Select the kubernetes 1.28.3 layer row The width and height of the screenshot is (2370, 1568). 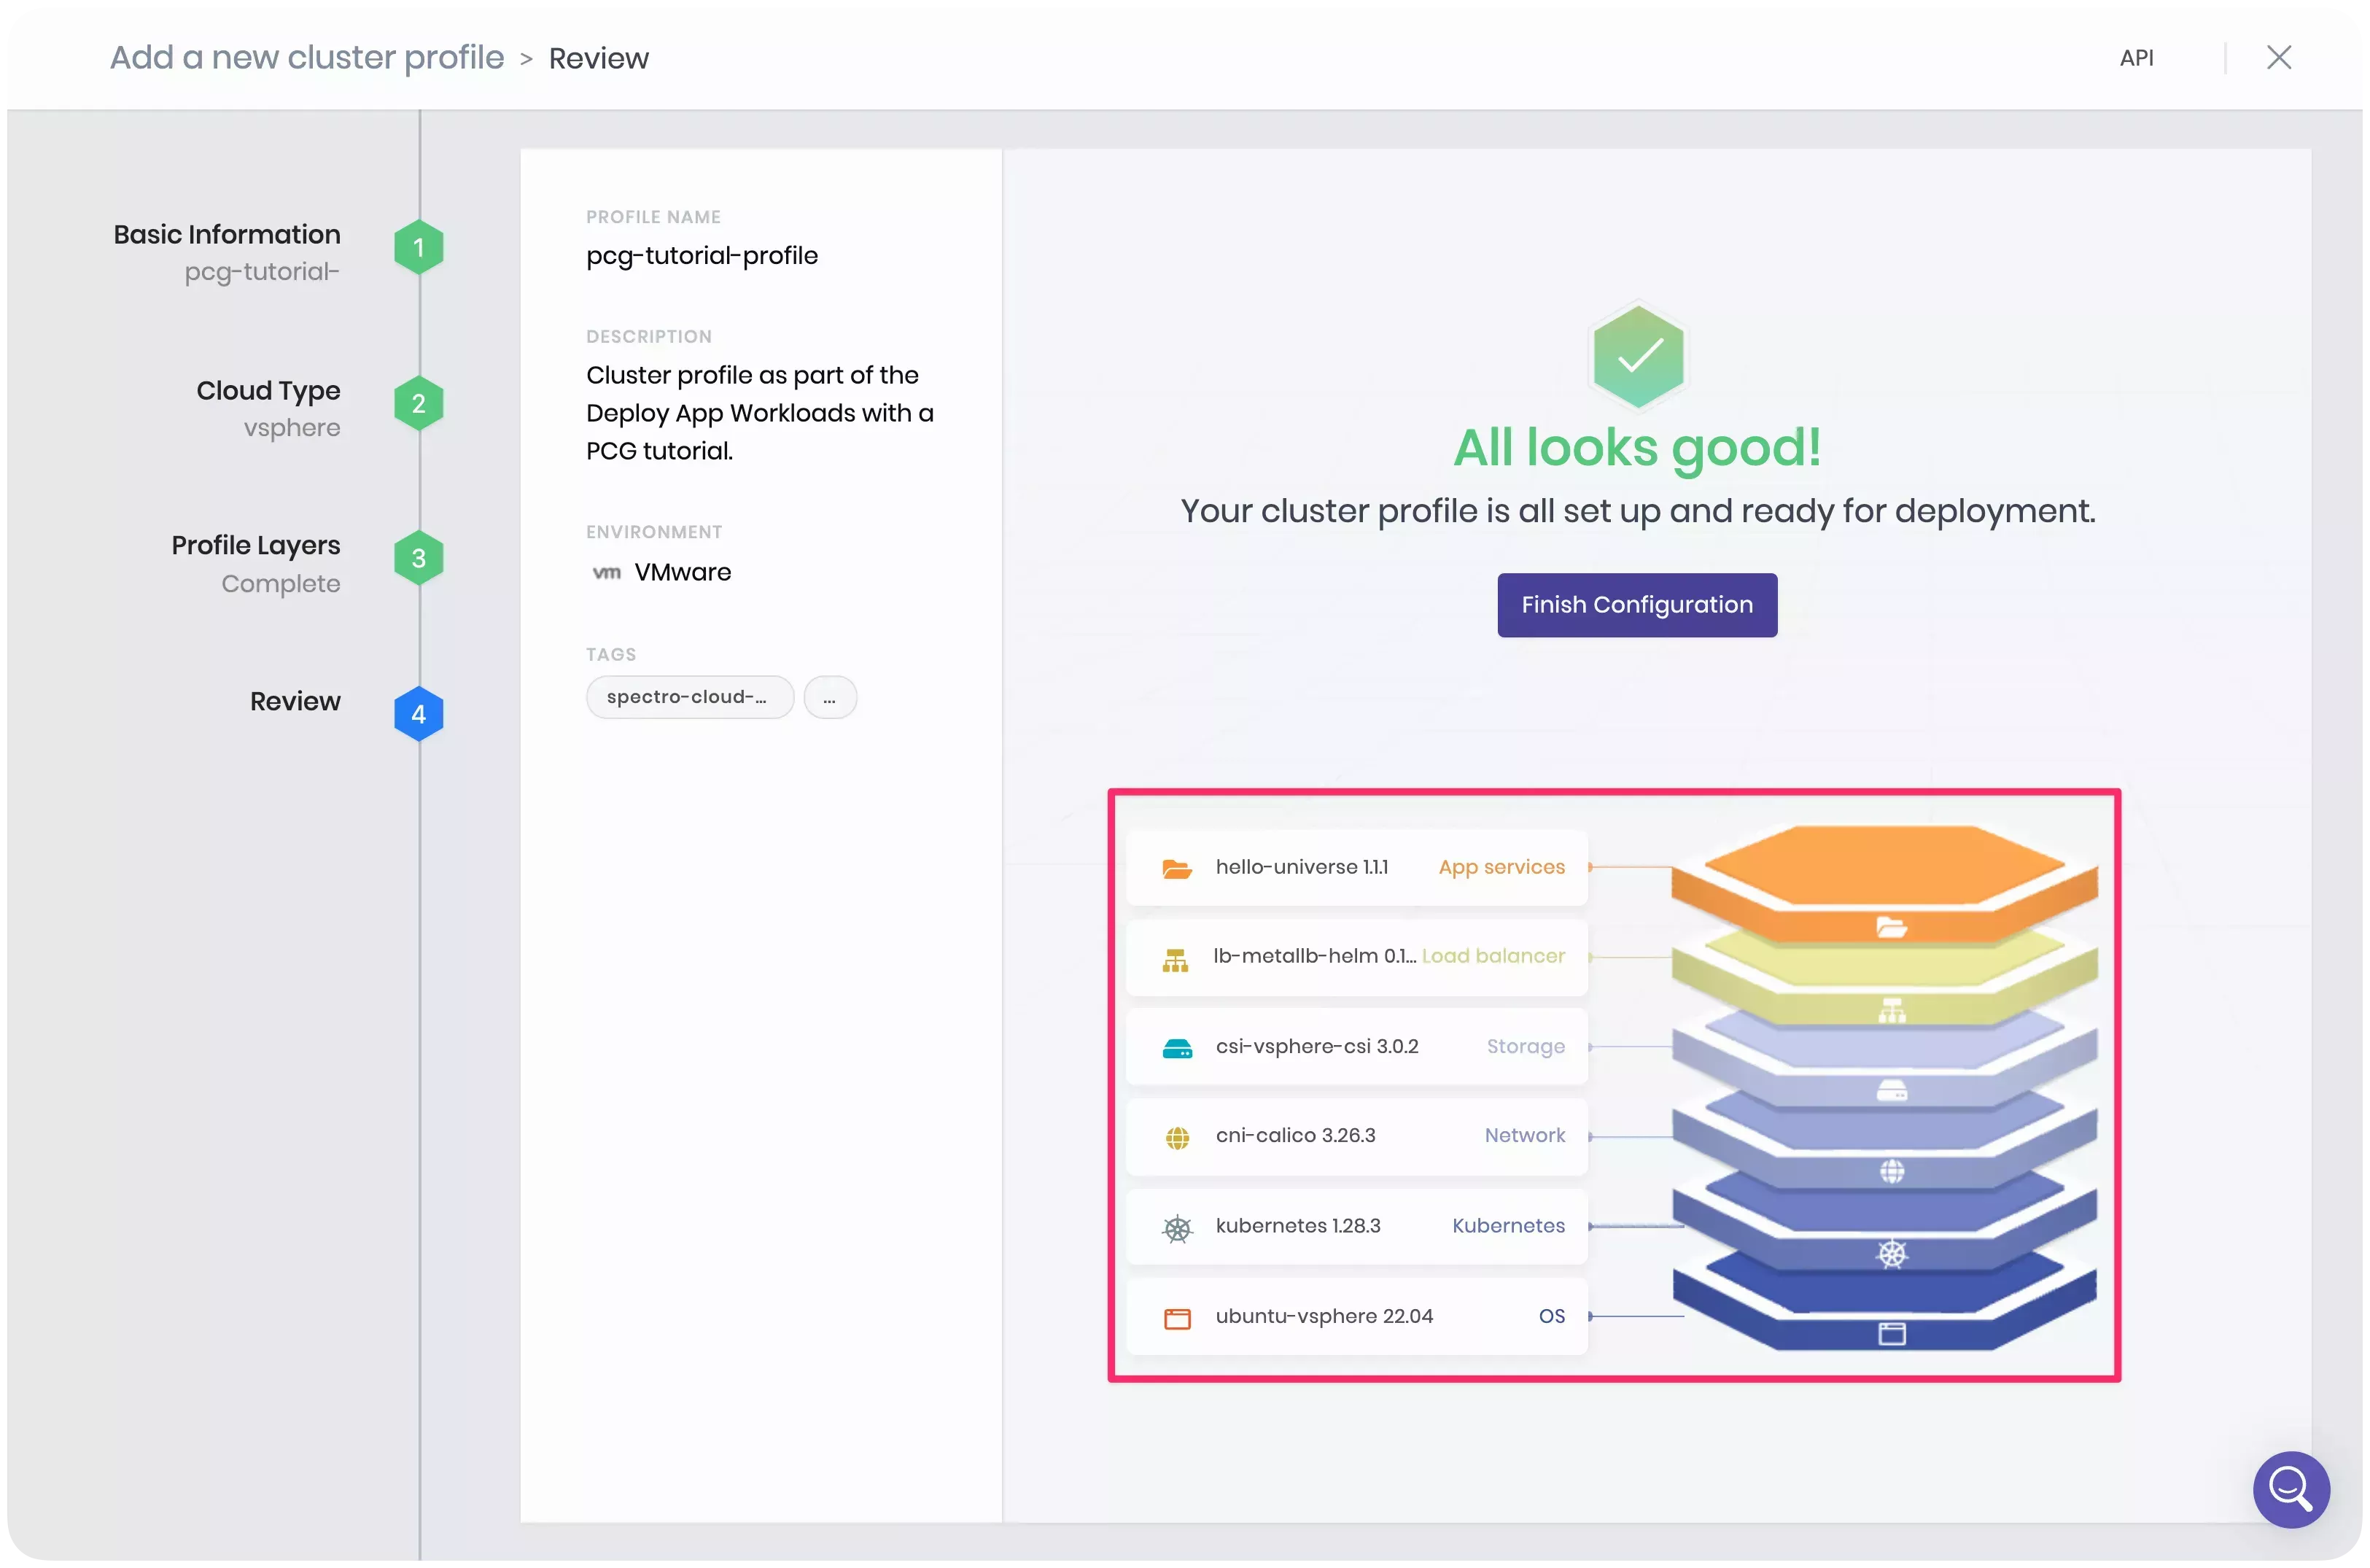tap(1356, 1227)
